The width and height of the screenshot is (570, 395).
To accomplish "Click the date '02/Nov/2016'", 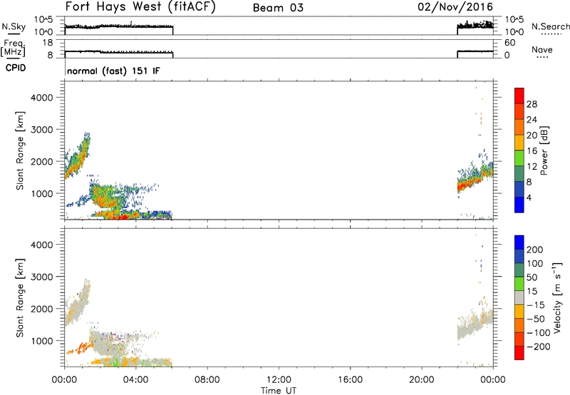I will coord(455,7).
